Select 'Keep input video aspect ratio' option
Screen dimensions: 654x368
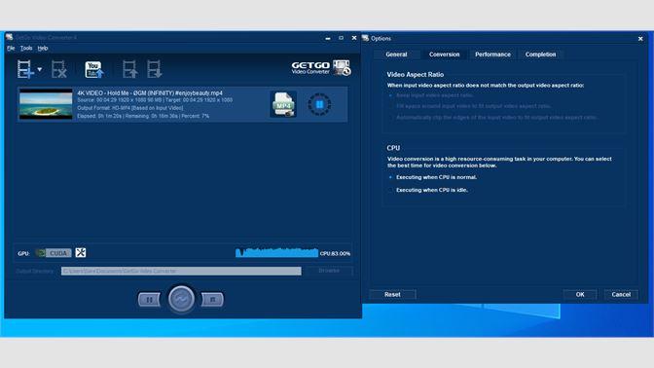[432, 95]
